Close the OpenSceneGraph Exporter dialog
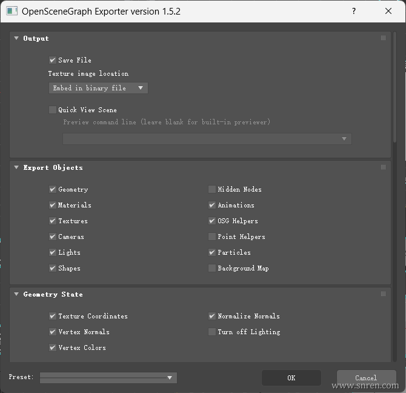Image resolution: width=406 pixels, height=393 pixels. pyautogui.click(x=388, y=11)
